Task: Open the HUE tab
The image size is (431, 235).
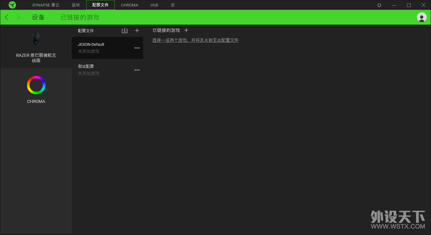Action: tap(155, 5)
